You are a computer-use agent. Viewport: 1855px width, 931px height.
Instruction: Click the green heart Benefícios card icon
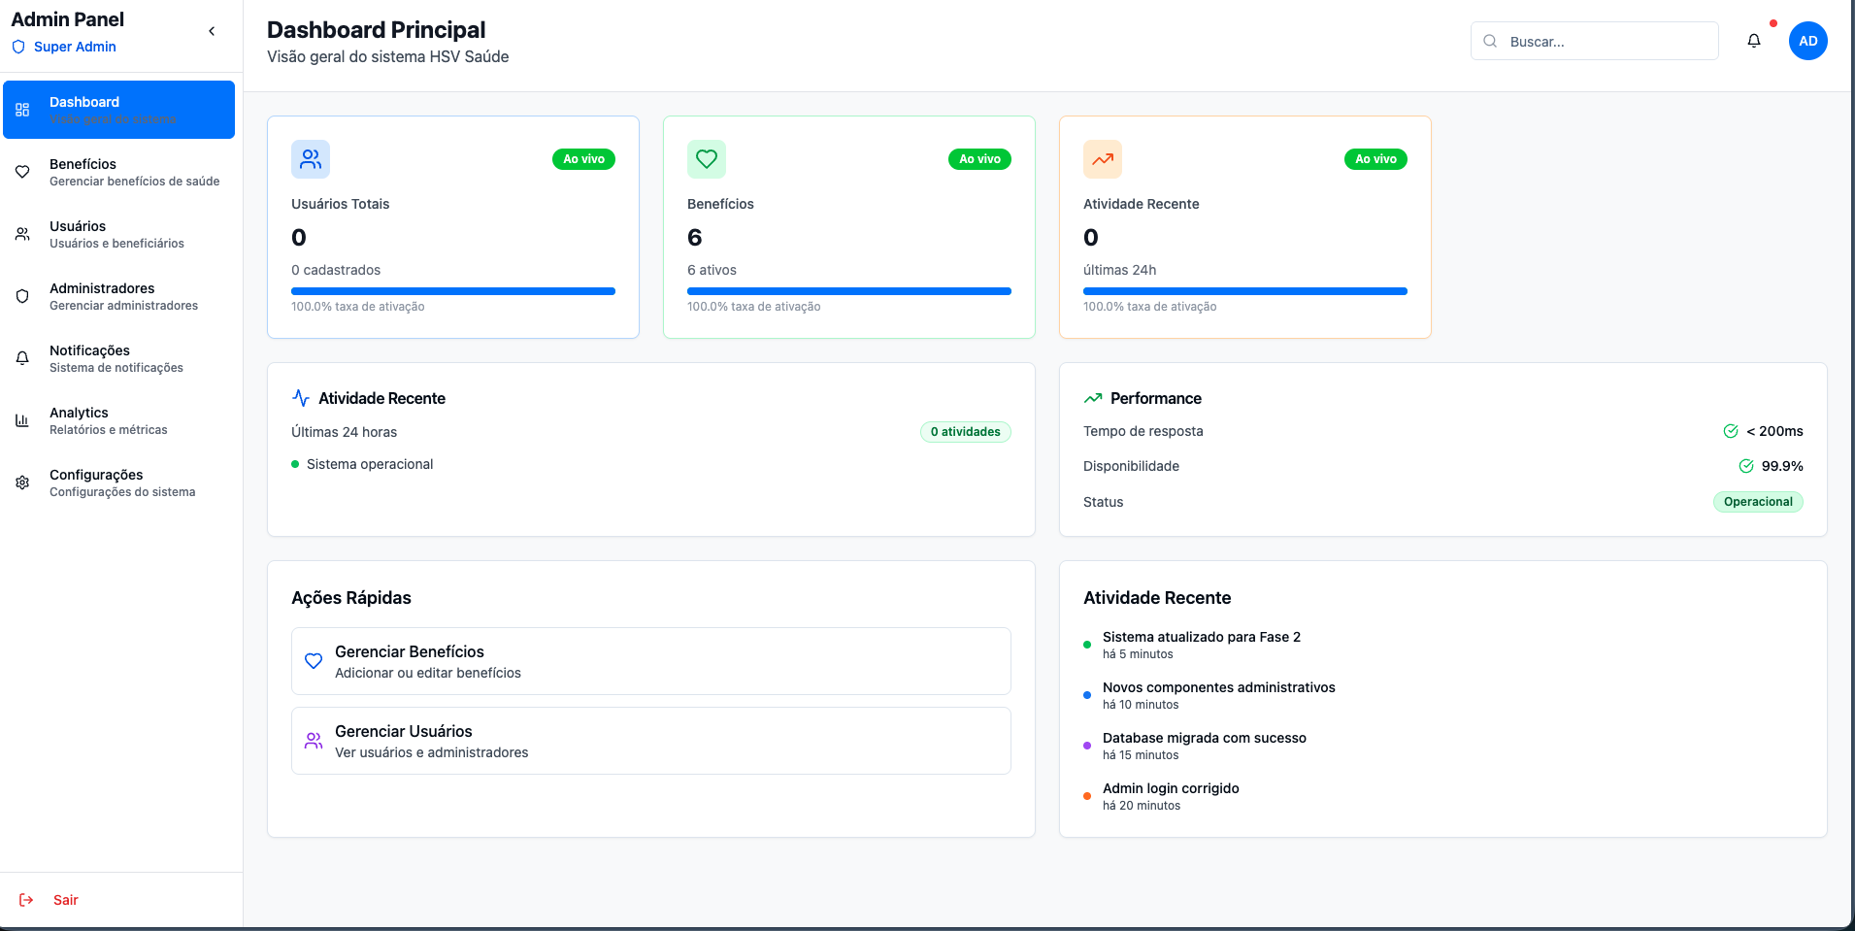[x=707, y=159]
